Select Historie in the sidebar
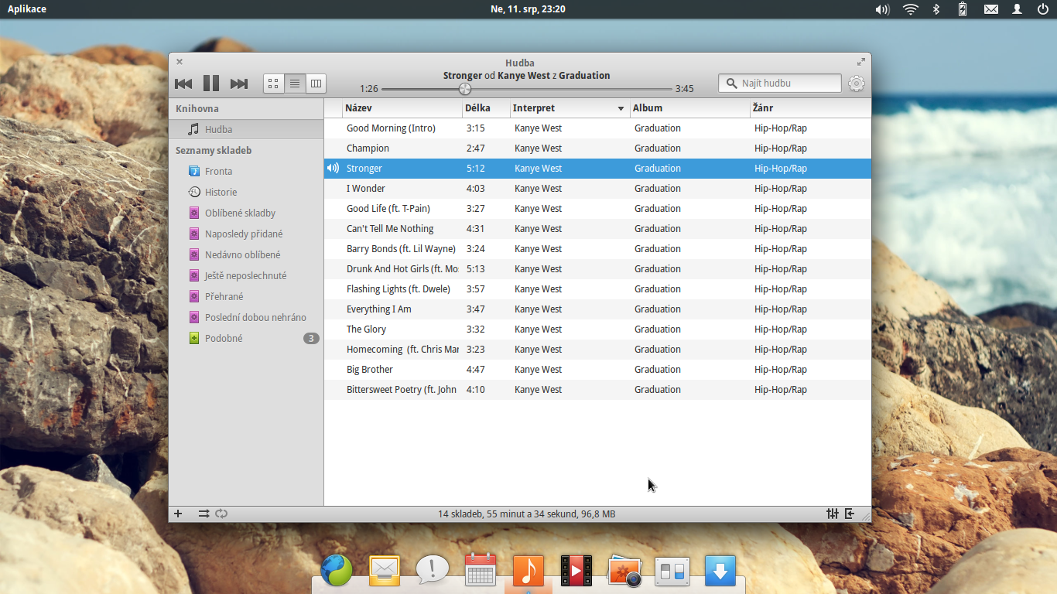This screenshot has width=1057, height=594. [x=220, y=192]
